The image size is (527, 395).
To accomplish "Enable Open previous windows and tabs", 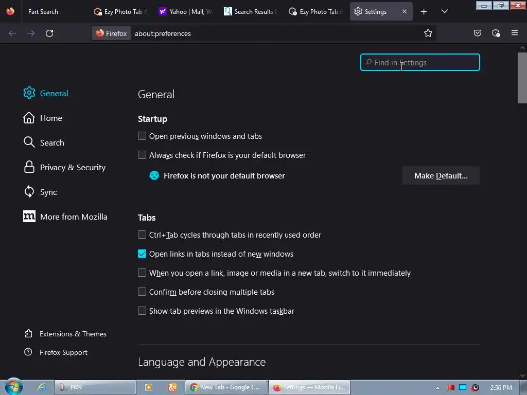I will pos(142,136).
